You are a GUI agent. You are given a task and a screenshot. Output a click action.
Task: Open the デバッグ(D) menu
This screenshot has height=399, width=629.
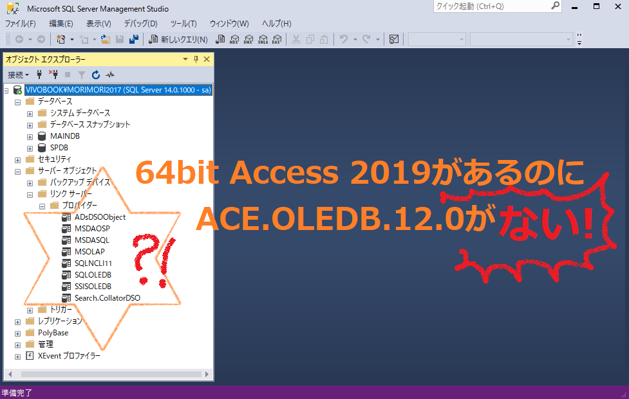coord(140,24)
